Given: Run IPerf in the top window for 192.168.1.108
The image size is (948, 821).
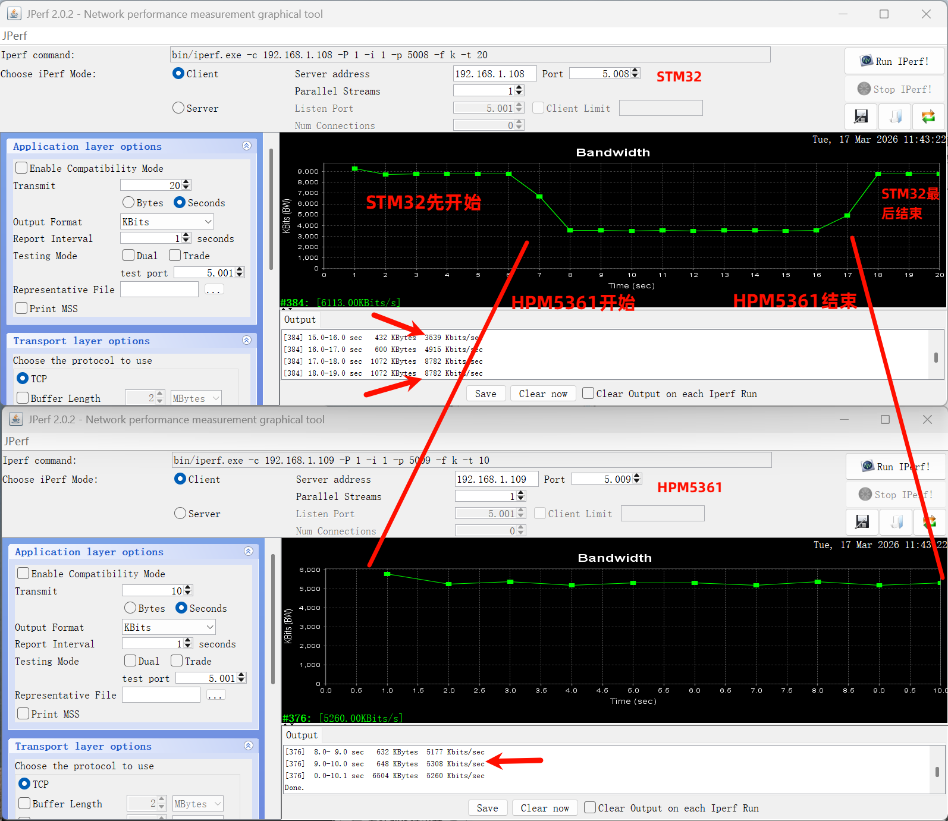Looking at the screenshot, I should coord(894,61).
